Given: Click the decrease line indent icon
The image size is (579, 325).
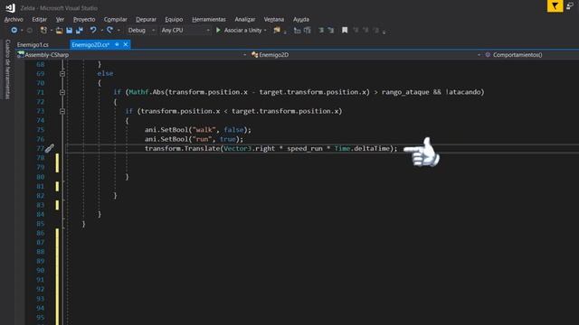Looking at the screenshot, I should pyautogui.click(x=298, y=30).
